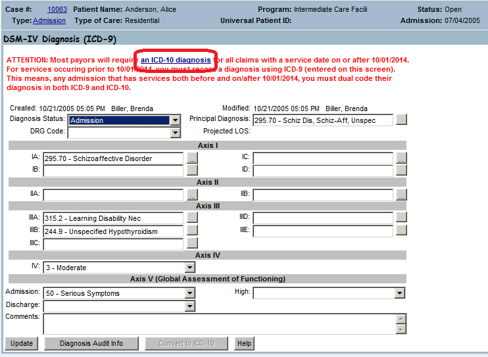Open lookup button next to Principal Diagnosis
This screenshot has height=357, width=488.
pos(401,120)
